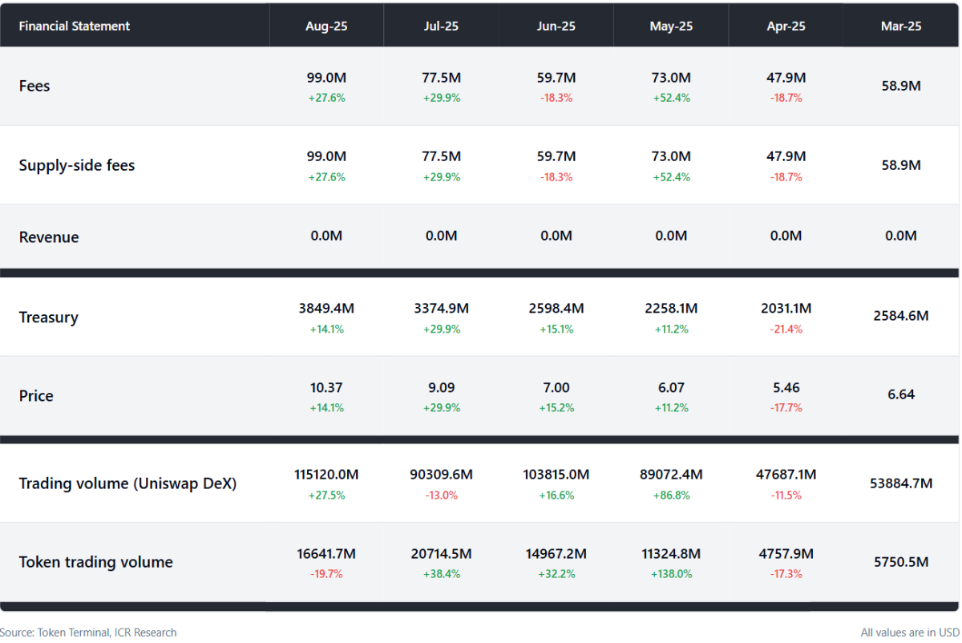Click the Aug-25 column header
The width and height of the screenshot is (962, 643).
coord(326,26)
